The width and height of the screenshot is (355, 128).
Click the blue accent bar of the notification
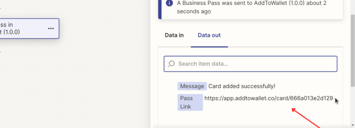160,9
